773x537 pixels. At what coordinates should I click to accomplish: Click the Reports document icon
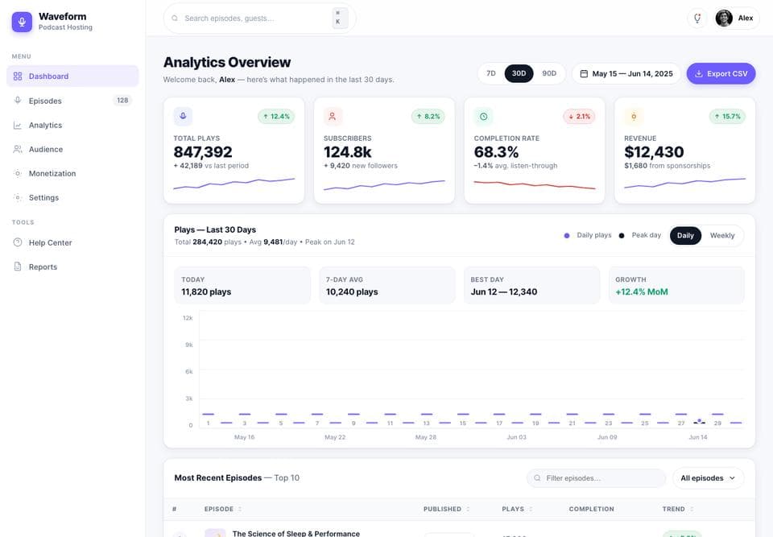tap(18, 266)
